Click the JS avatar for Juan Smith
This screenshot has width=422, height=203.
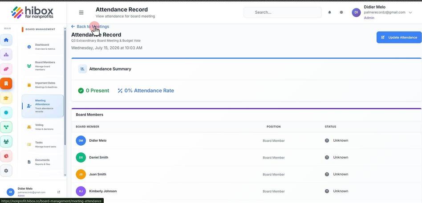[81, 174]
